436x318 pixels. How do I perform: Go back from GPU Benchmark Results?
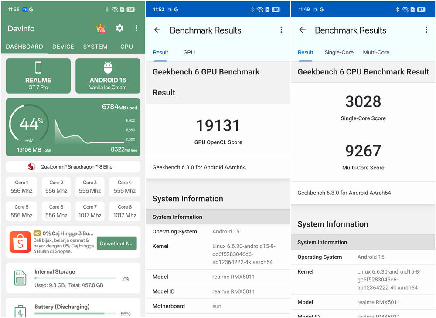tap(157, 30)
